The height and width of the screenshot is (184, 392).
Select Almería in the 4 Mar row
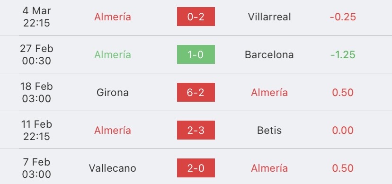coord(113,17)
